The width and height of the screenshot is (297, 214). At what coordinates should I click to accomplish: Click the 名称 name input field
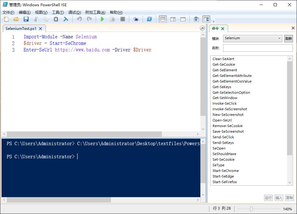(258, 48)
